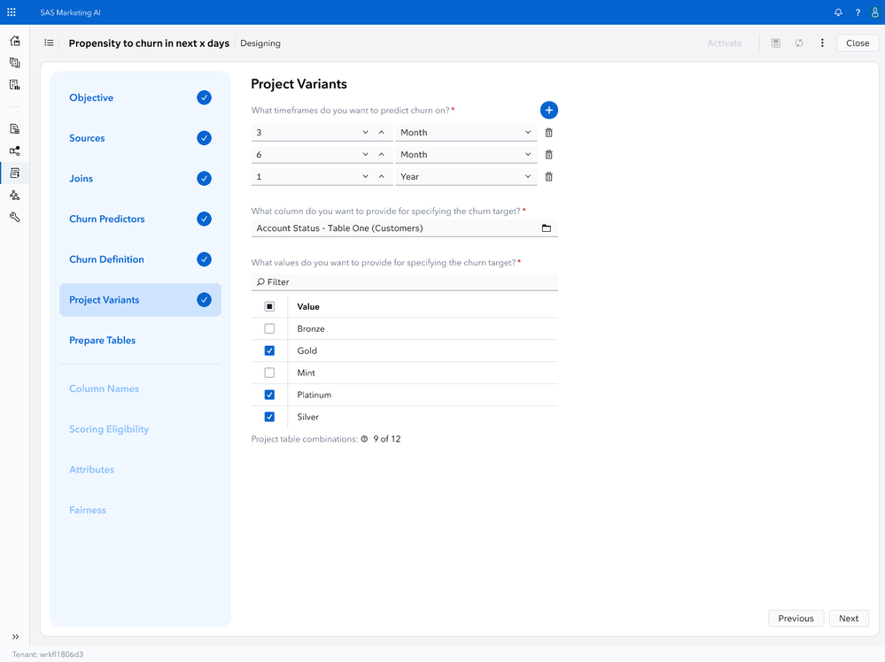
Task: Click the refresh icon next to save
Action: pyautogui.click(x=798, y=42)
